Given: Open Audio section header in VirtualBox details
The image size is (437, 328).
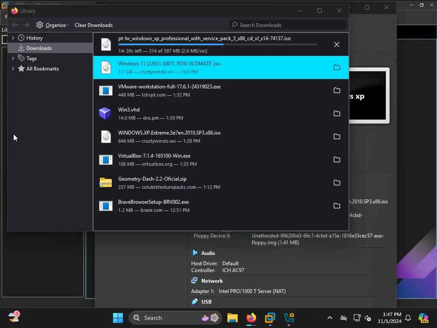Looking at the screenshot, I should tap(208, 253).
